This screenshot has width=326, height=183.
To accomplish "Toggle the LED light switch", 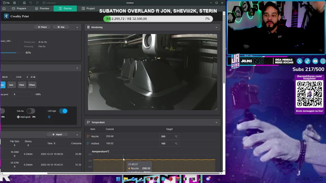I will (63, 111).
